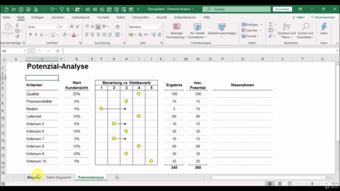Viewport: 340px width, 191px height.
Task: Click the fill color bucket swatch
Action: point(64,34)
